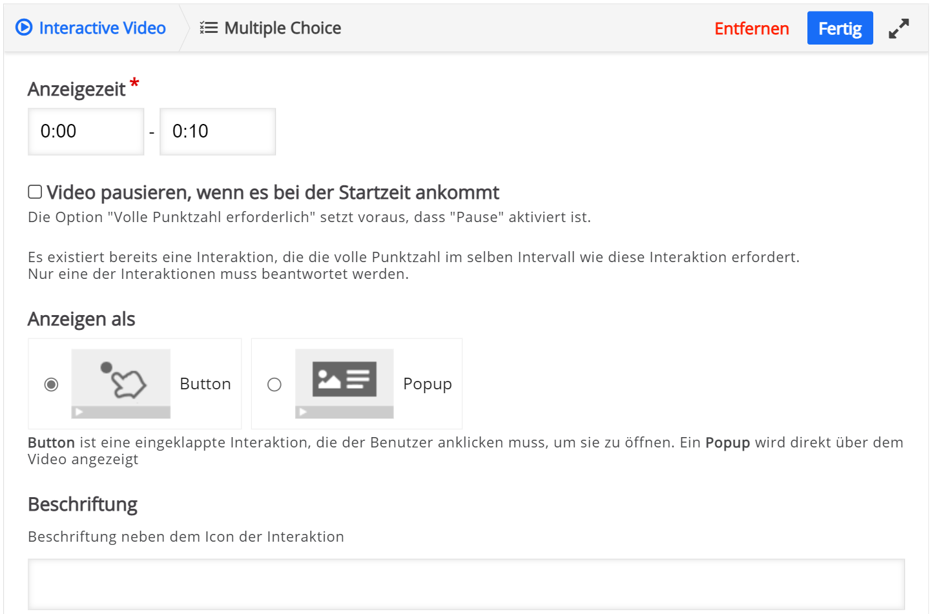Enable pausing the video at start time

36,192
